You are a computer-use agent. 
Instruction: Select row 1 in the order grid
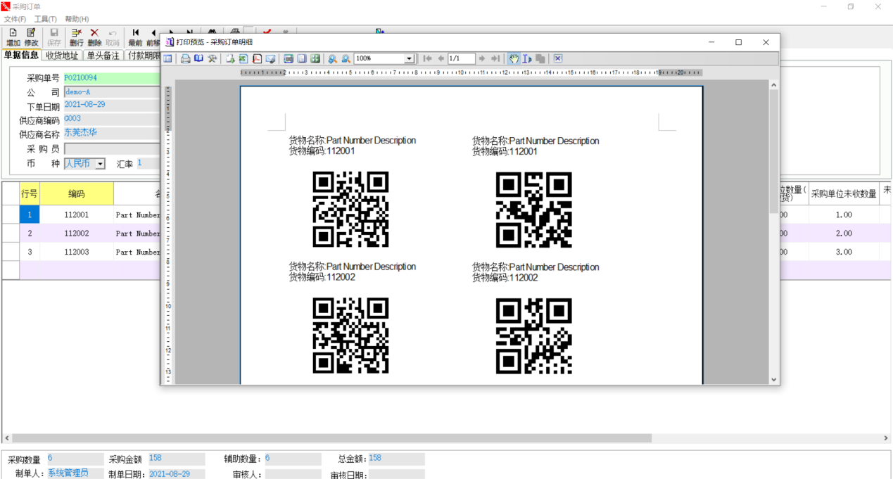coord(30,215)
